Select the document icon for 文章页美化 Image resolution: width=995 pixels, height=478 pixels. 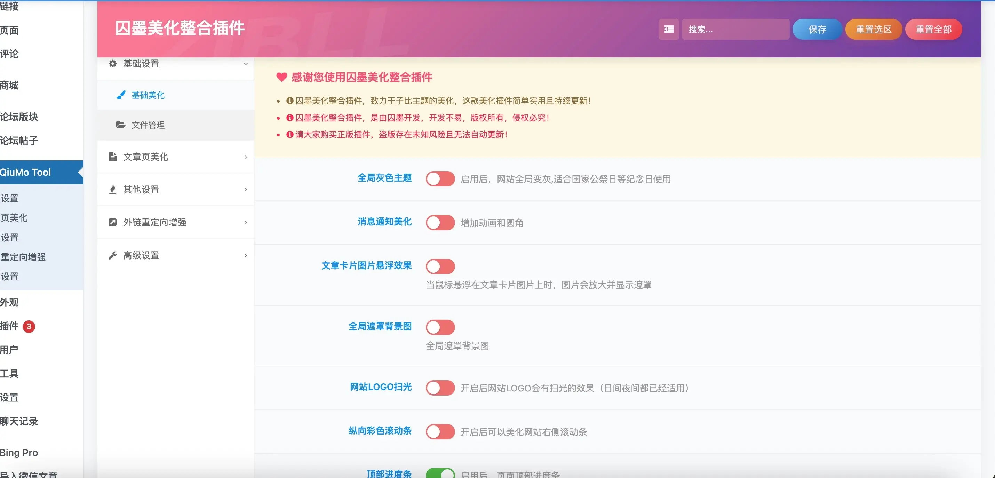112,157
